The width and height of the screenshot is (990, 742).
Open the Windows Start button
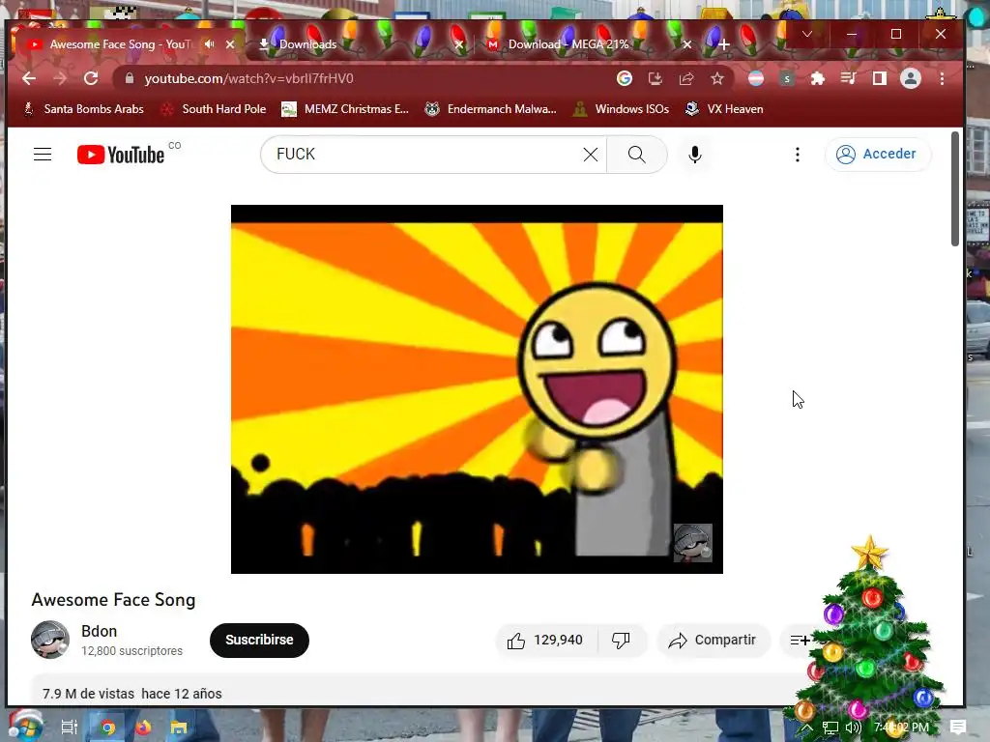click(25, 727)
